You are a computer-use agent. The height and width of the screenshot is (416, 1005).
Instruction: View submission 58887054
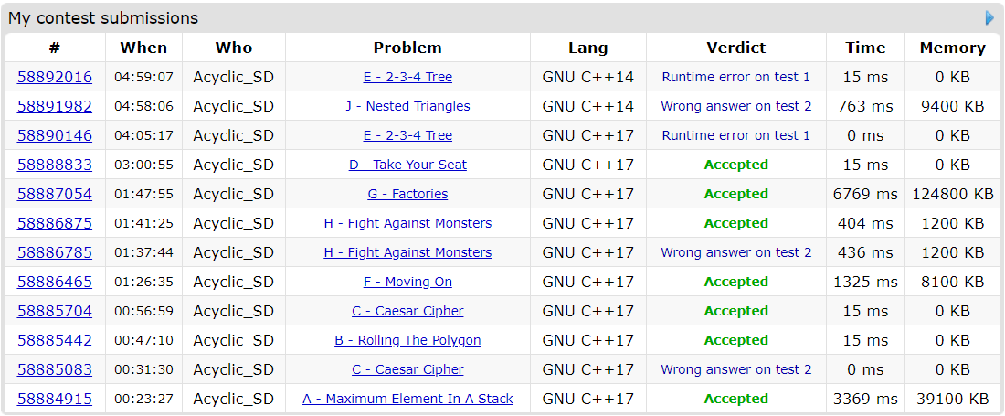click(x=55, y=194)
